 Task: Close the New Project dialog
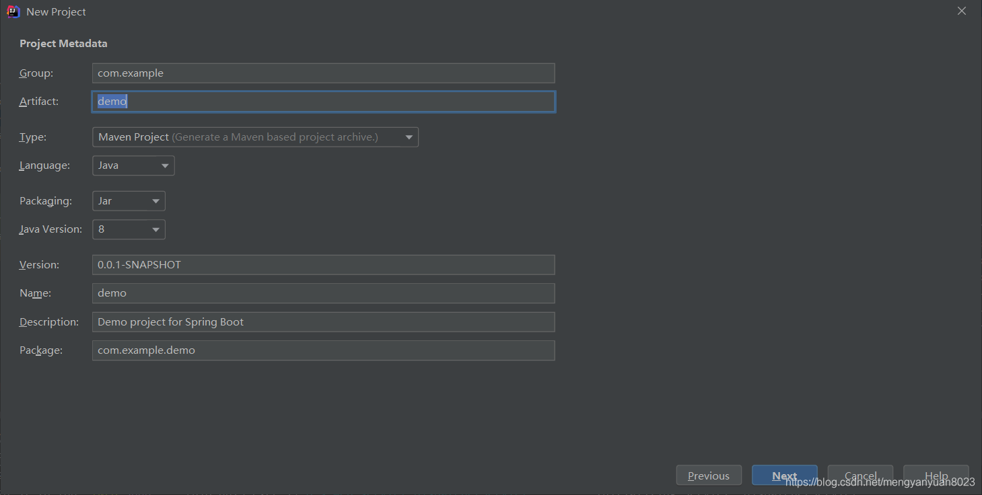coord(961,11)
